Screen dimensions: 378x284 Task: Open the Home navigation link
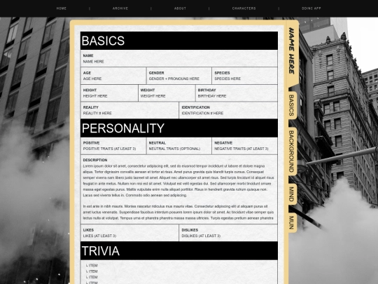61,8
